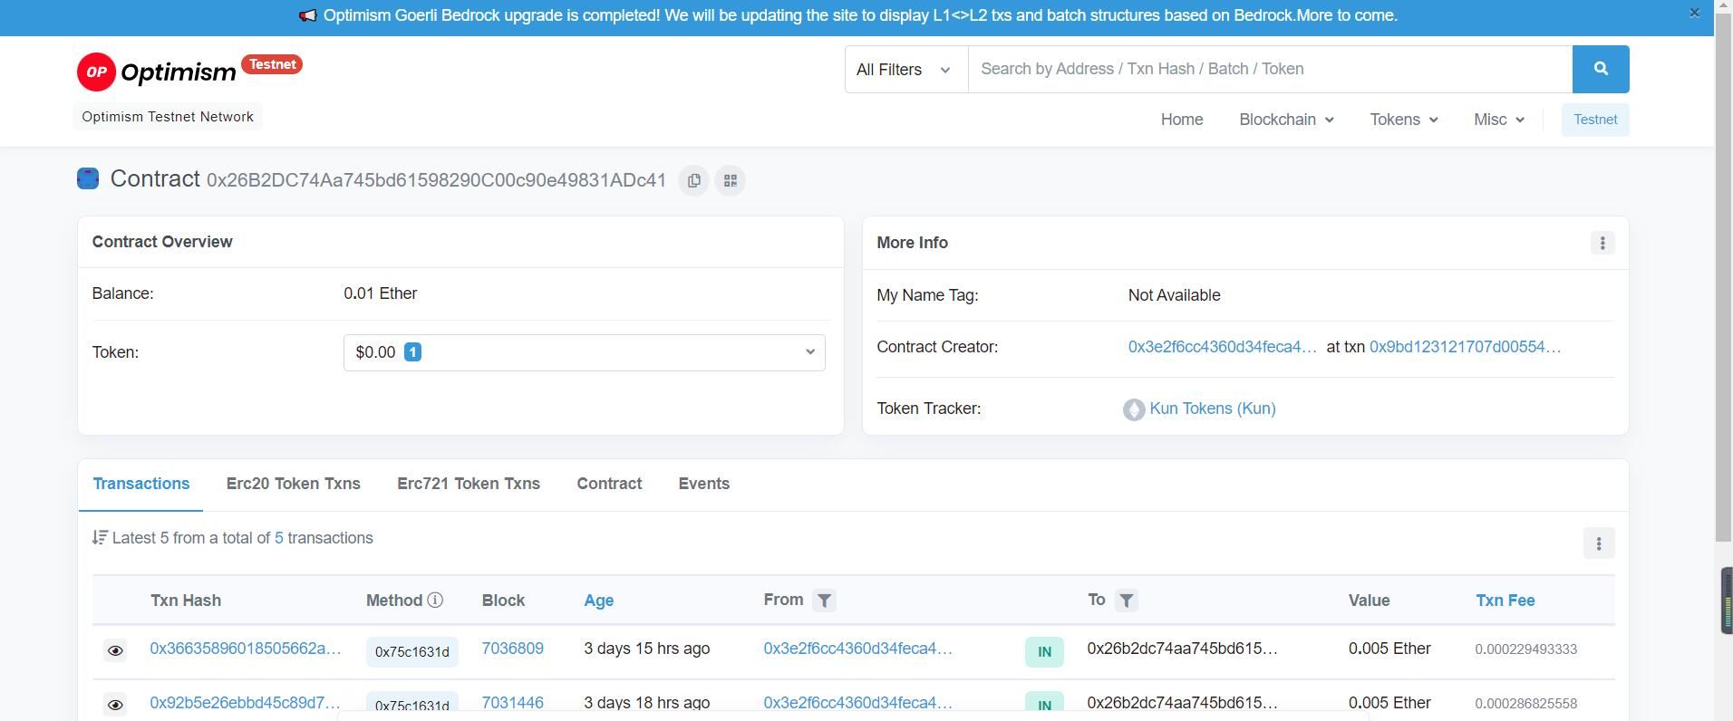Screen dimensions: 1733x721
Task: Open transactions table options menu
Action: click(1598, 543)
